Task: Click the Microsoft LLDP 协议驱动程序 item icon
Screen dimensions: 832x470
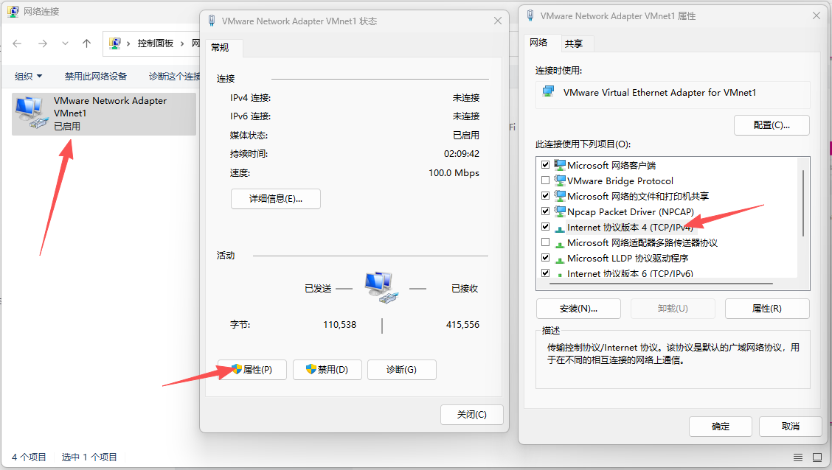Action: [x=559, y=259]
